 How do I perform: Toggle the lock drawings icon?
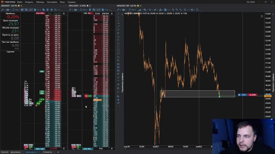(118, 100)
